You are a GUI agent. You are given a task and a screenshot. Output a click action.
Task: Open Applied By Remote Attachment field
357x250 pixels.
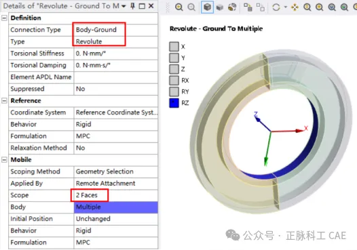point(115,184)
